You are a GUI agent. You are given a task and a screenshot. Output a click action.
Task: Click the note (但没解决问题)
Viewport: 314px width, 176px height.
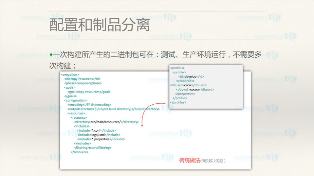click(213, 161)
